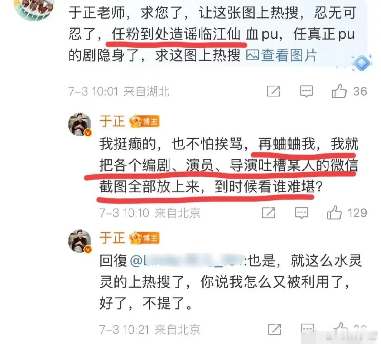
Task: Share the 7-3 10:01 comment from 湖北
Action: 274,91
